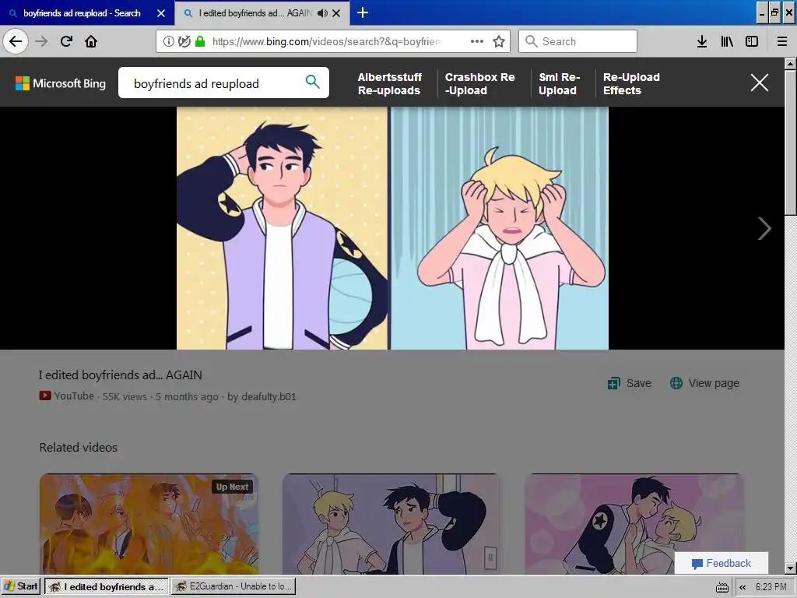Open page actions three-dots menu

pyautogui.click(x=477, y=41)
